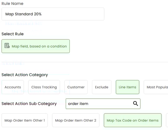Viewport: 168px width, 130px height.
Task: Click the document icon in Map field rule
Action: [7, 46]
